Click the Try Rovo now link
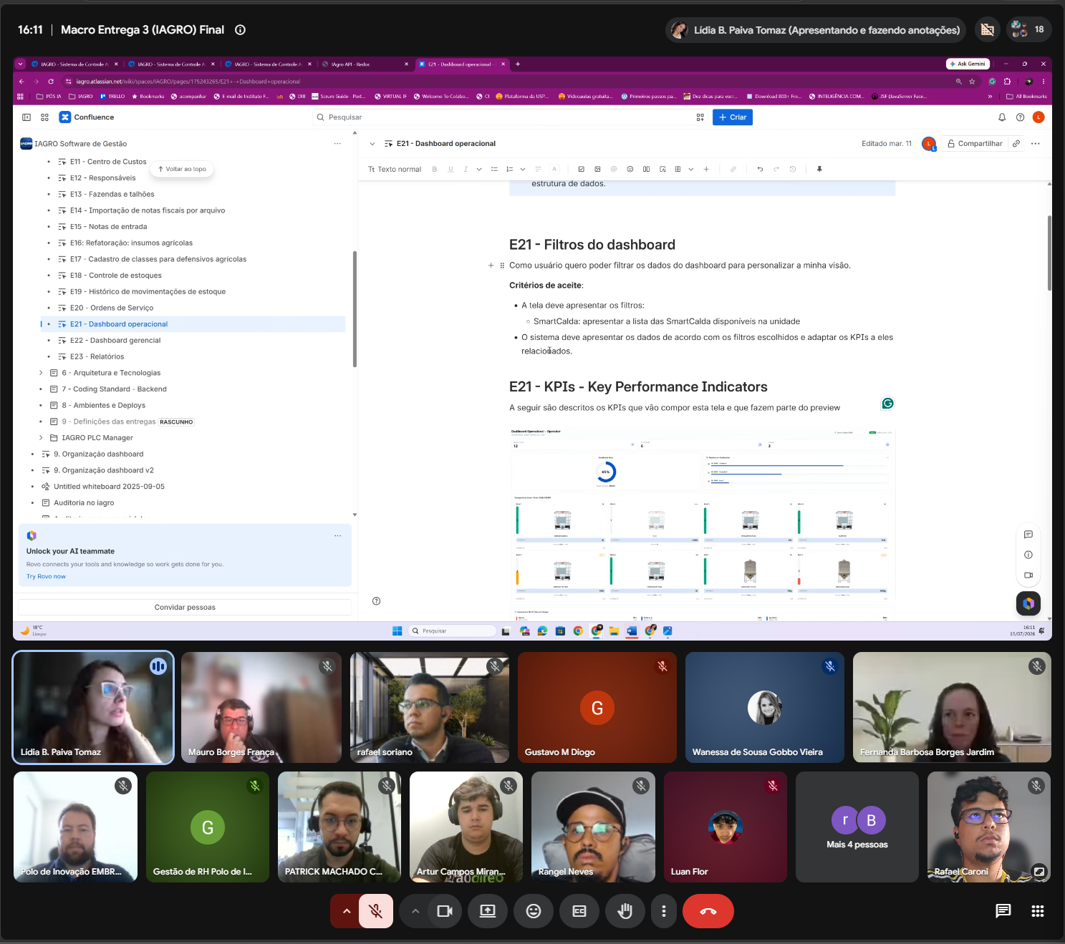This screenshot has height=944, width=1065. (x=46, y=577)
